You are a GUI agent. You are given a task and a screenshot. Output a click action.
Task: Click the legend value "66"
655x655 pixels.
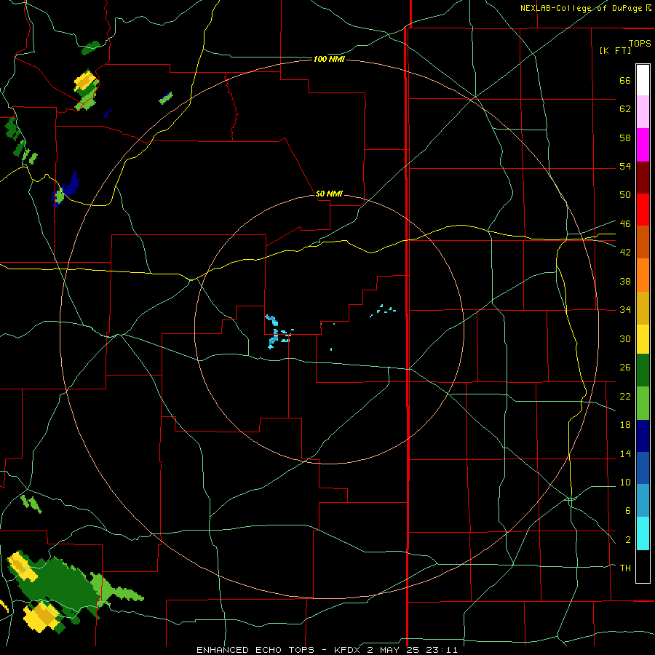click(625, 81)
